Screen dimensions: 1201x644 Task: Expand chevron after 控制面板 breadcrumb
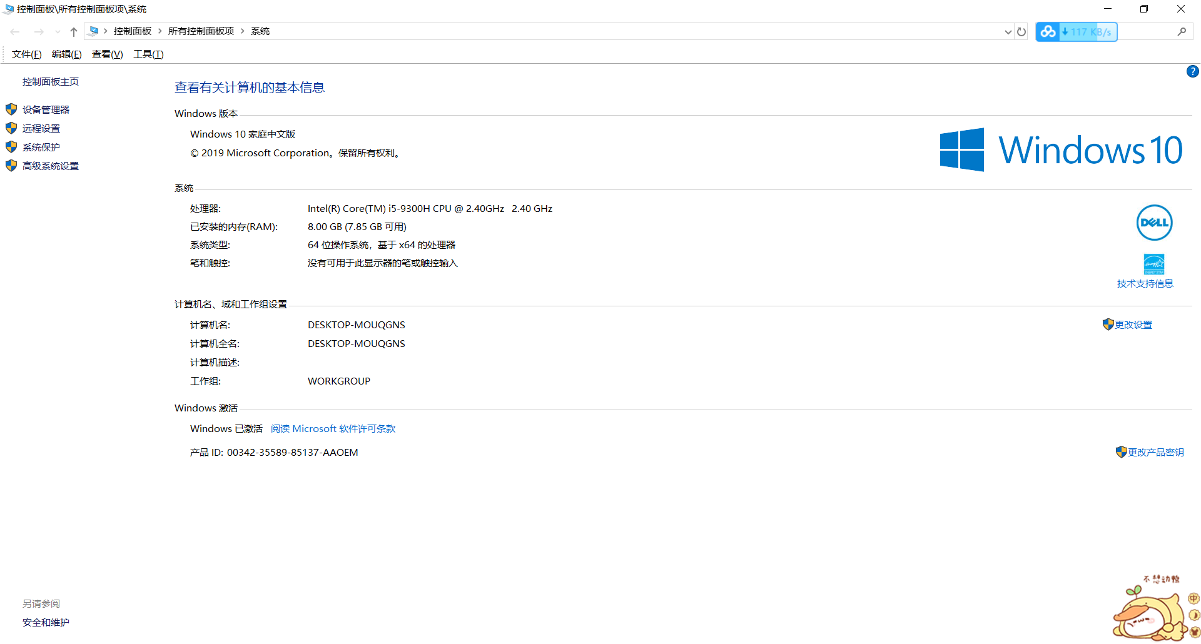tap(160, 31)
